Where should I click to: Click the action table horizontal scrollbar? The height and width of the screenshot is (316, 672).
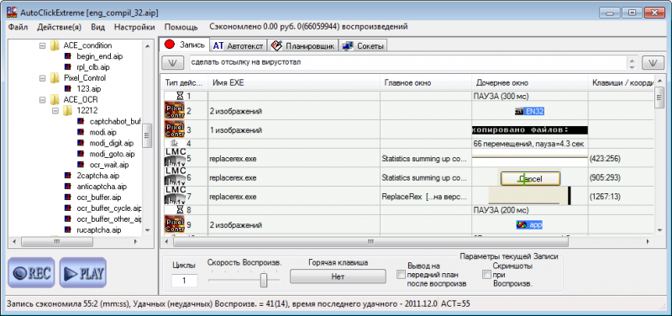(x=407, y=242)
